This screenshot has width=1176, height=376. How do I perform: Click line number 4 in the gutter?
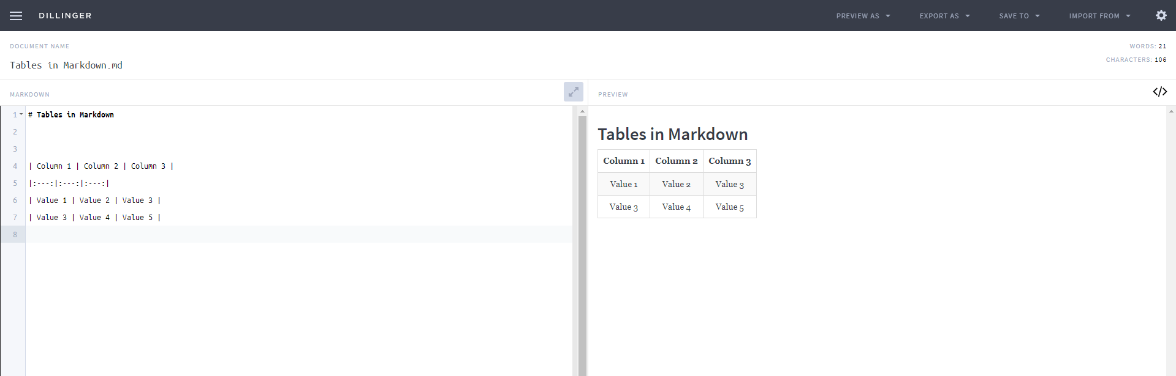15,166
